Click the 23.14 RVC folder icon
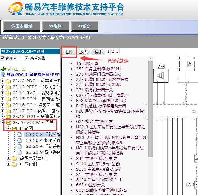Viewport: 198px width, 195px height. coord(8,93)
